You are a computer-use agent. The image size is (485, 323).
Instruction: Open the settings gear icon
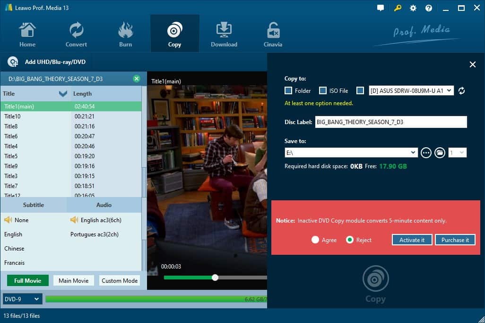(413, 8)
